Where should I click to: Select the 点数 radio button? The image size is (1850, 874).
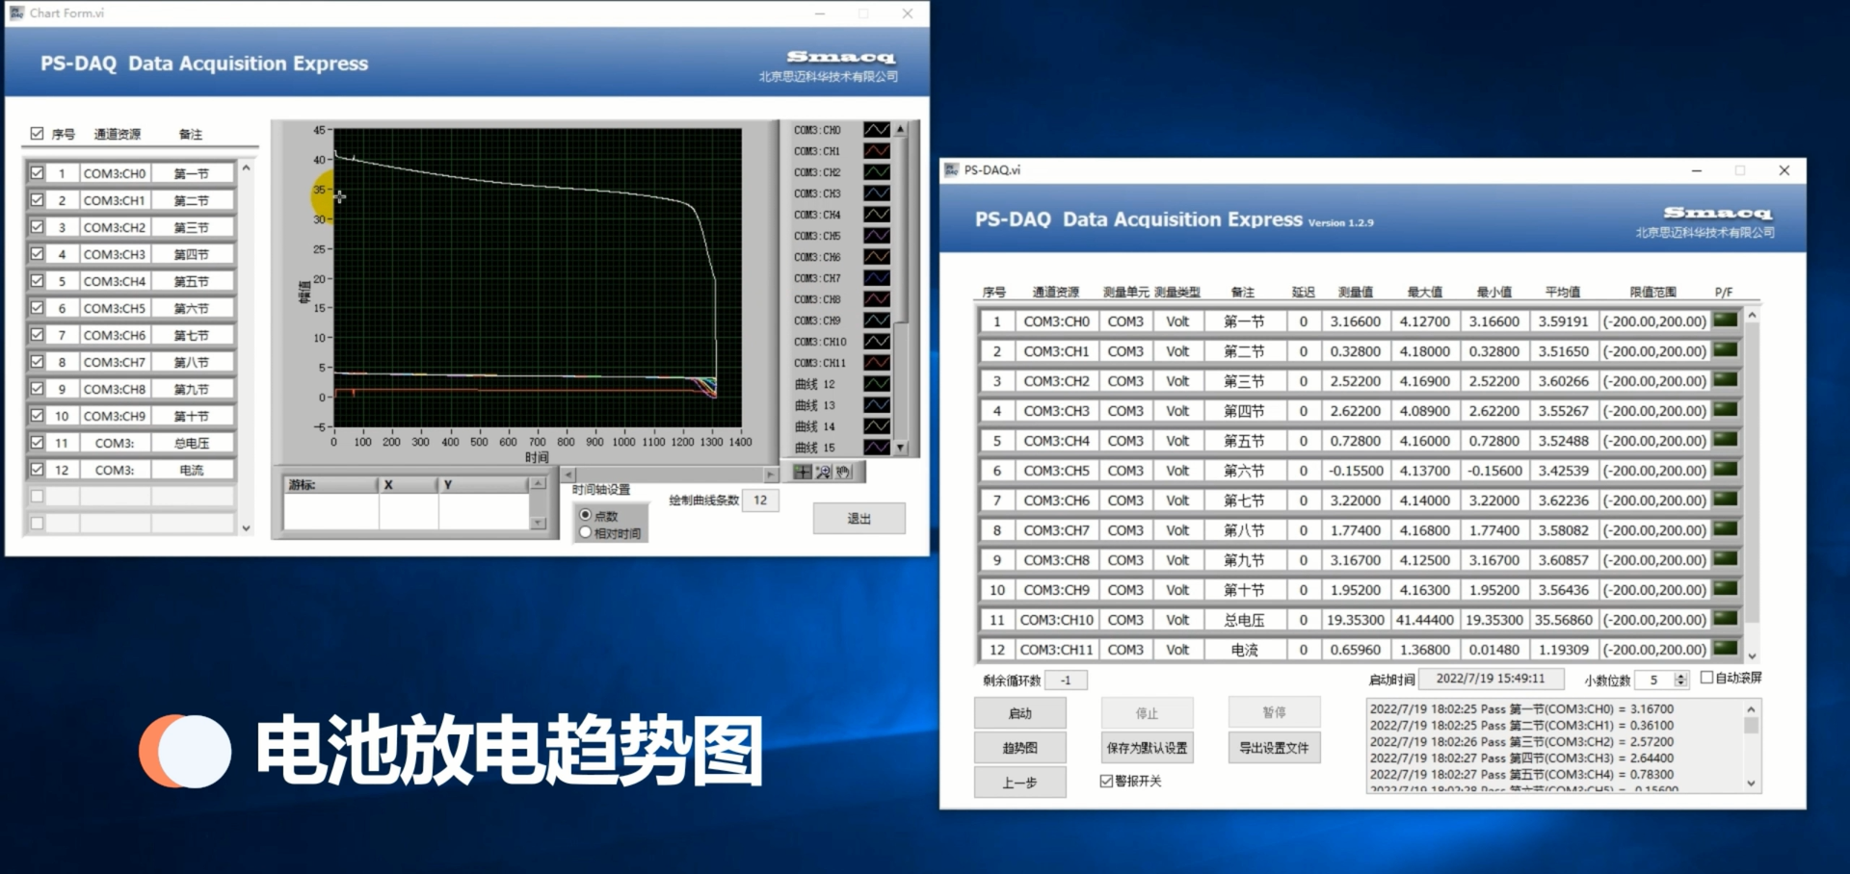(x=585, y=515)
